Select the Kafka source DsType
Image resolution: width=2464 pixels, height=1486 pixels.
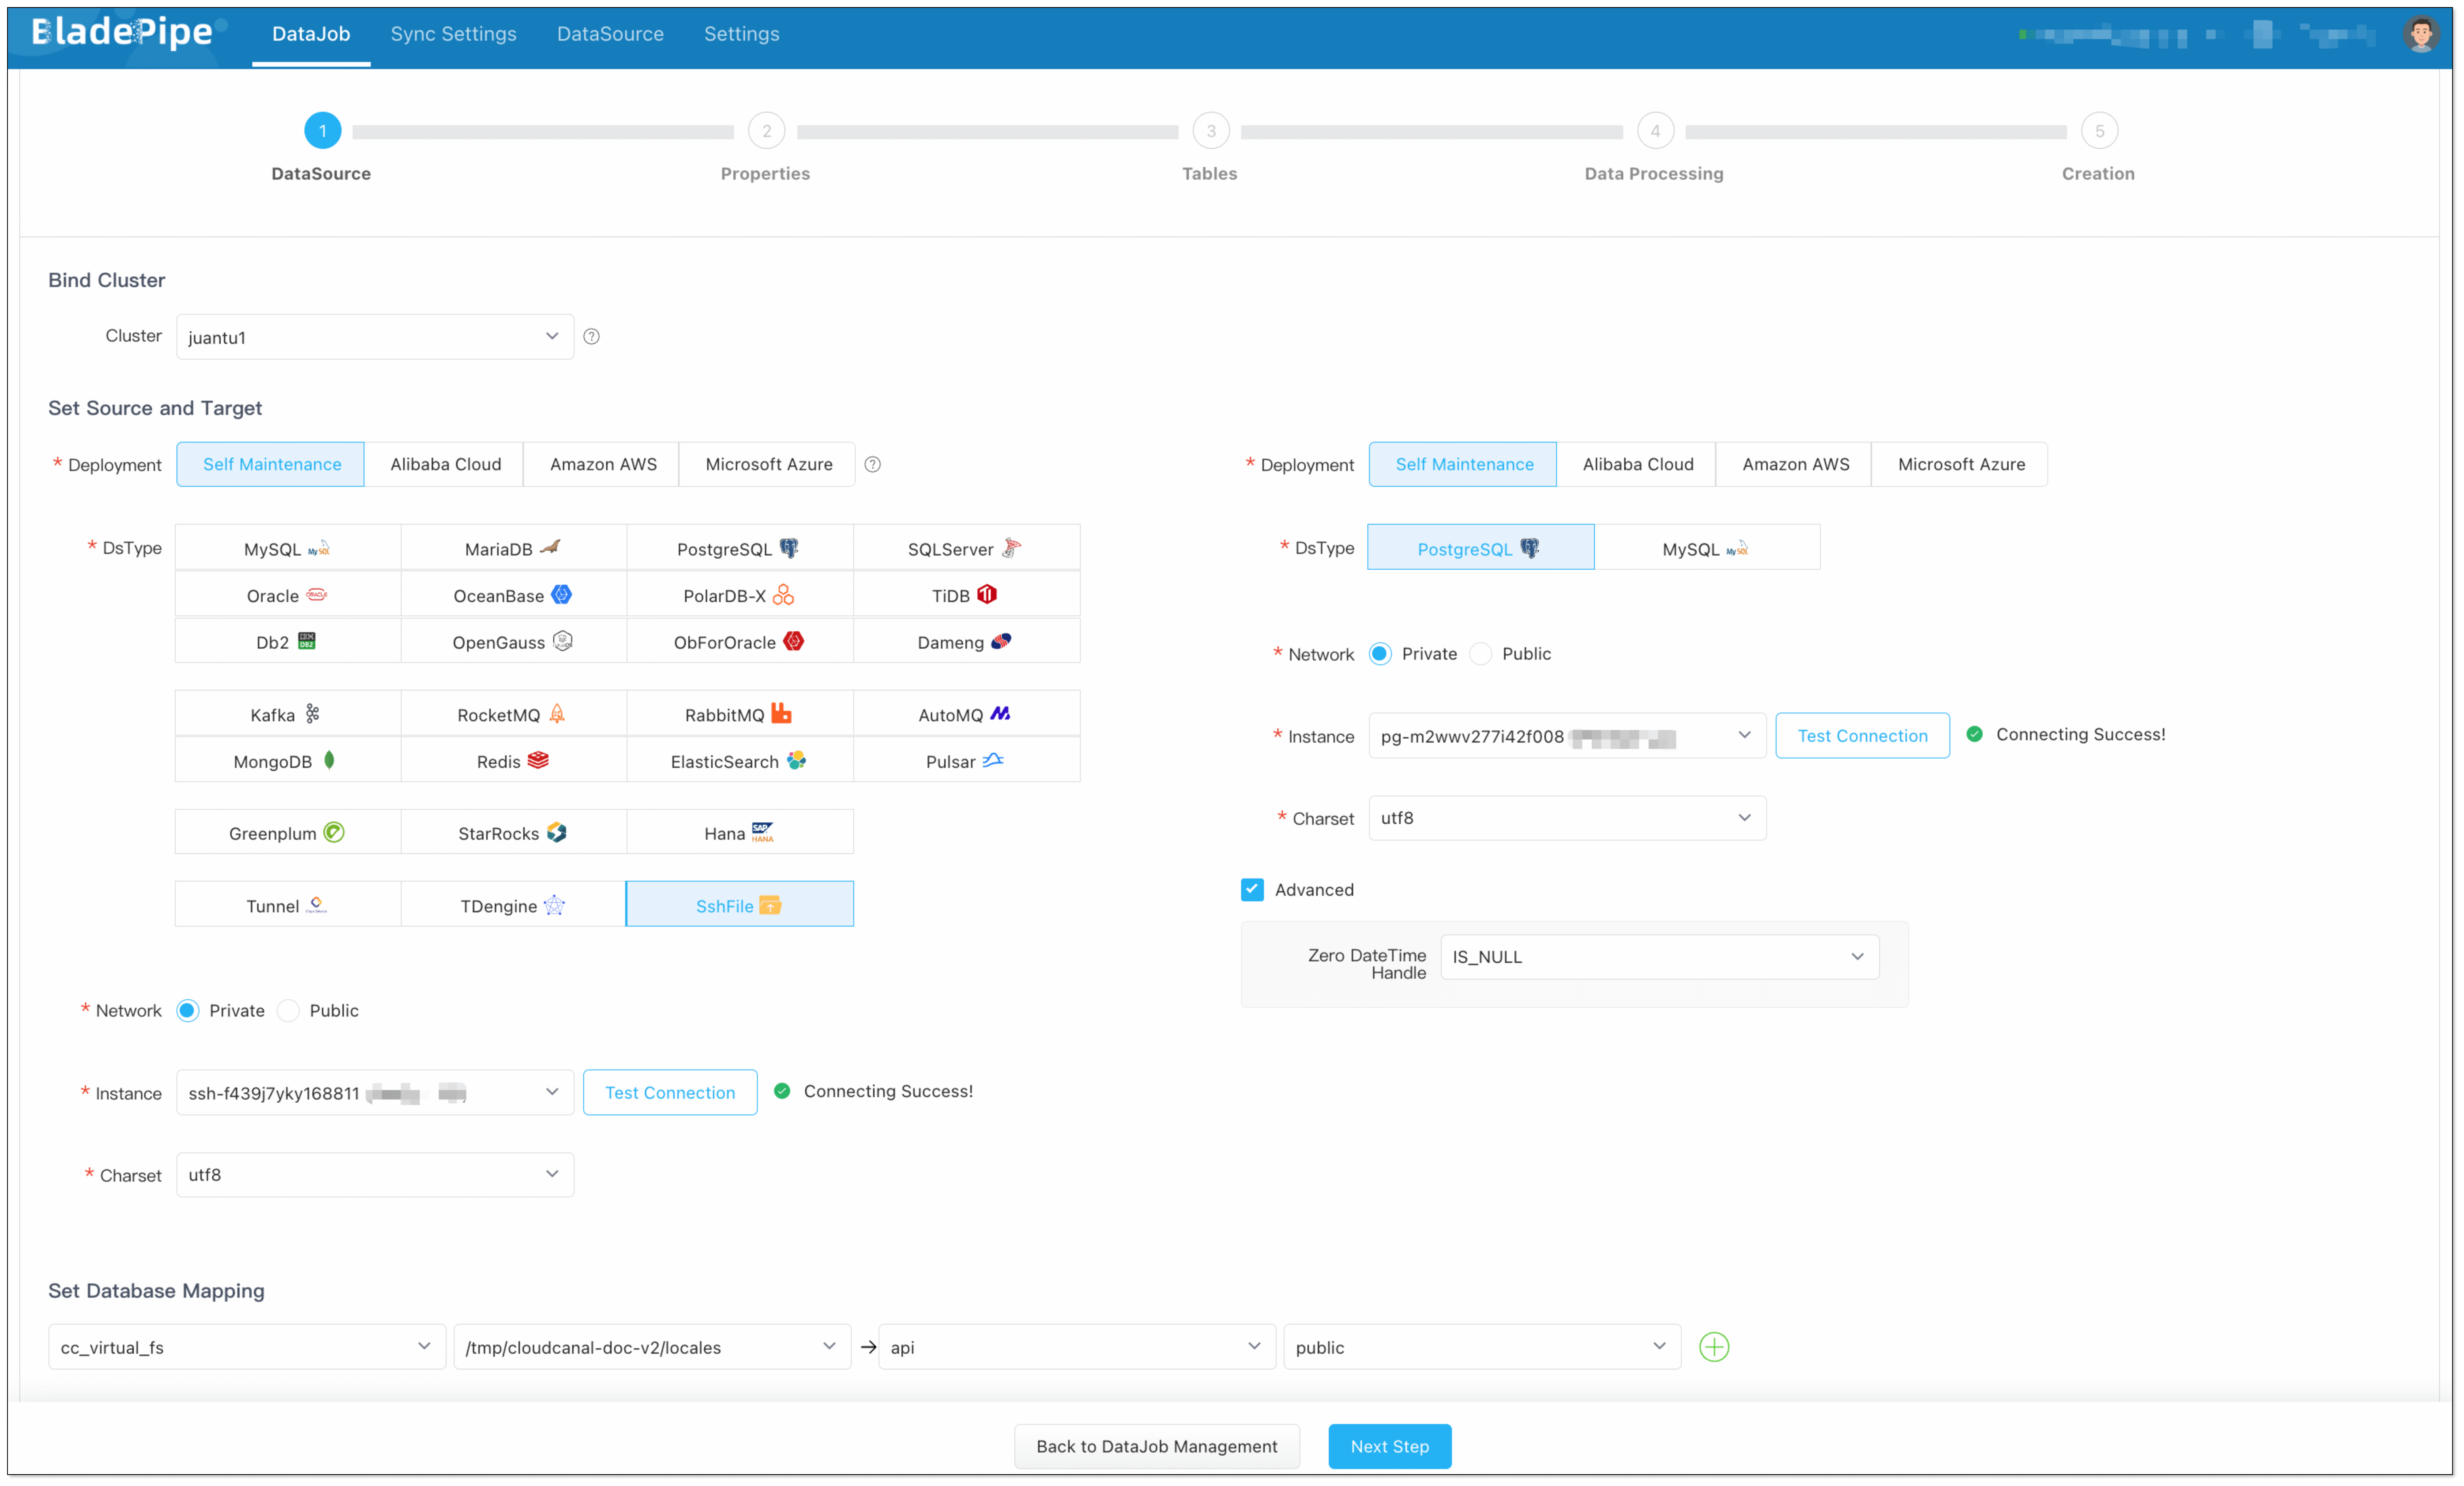[287, 714]
